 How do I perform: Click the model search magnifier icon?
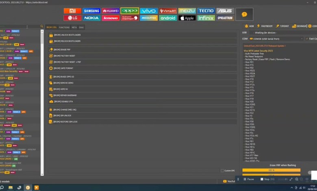[x=41, y=27]
